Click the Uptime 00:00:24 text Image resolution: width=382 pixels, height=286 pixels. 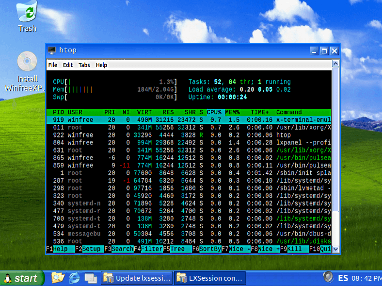pyautogui.click(x=218, y=97)
